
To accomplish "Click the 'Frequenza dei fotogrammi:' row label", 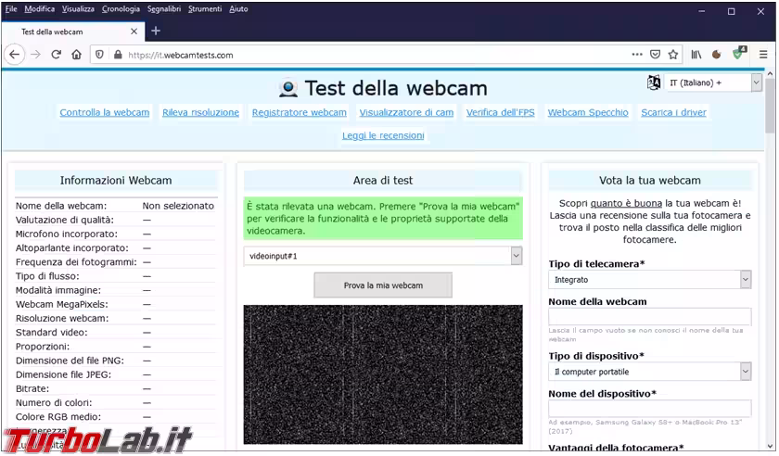I will click(x=76, y=262).
